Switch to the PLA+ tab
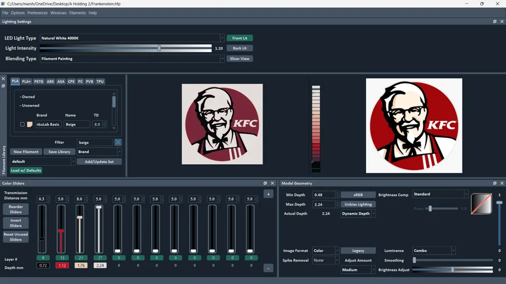Viewport: 506px width, 284px height. 26,81
